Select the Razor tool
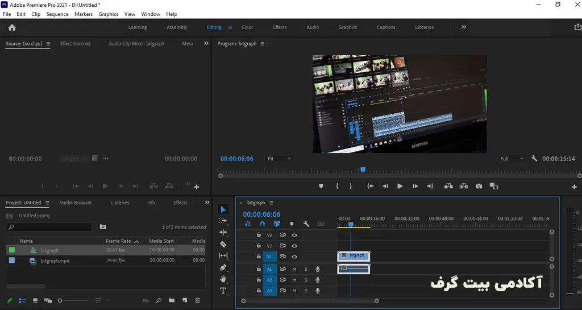The image size is (582, 310). point(223,244)
